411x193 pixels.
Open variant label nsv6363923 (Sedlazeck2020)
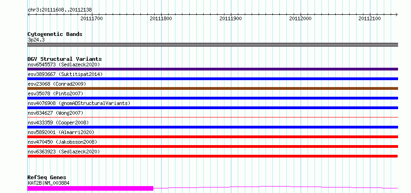point(64,152)
